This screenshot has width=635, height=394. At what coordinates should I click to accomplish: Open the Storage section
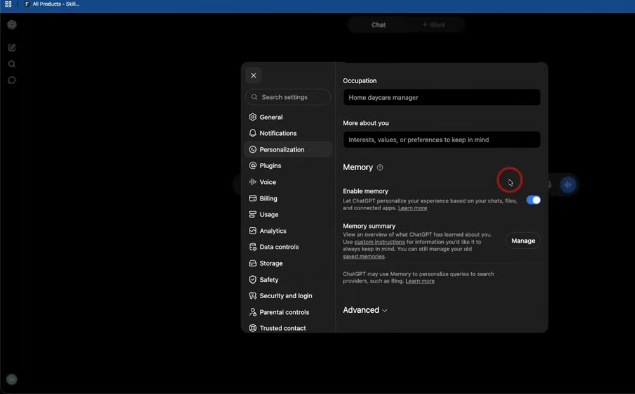coord(288,263)
